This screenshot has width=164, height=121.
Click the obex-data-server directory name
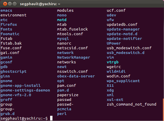(x=76, y=76)
